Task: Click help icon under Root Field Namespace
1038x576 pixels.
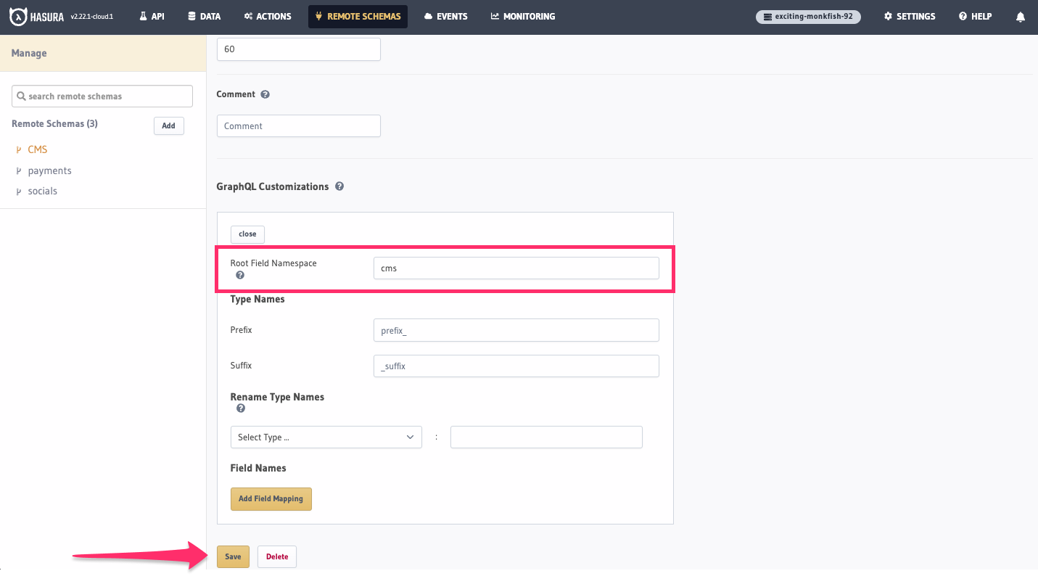Action: click(x=240, y=276)
